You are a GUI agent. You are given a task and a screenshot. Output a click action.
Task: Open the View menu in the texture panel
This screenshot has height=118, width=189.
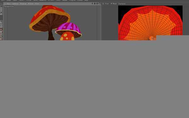pos(107,4)
